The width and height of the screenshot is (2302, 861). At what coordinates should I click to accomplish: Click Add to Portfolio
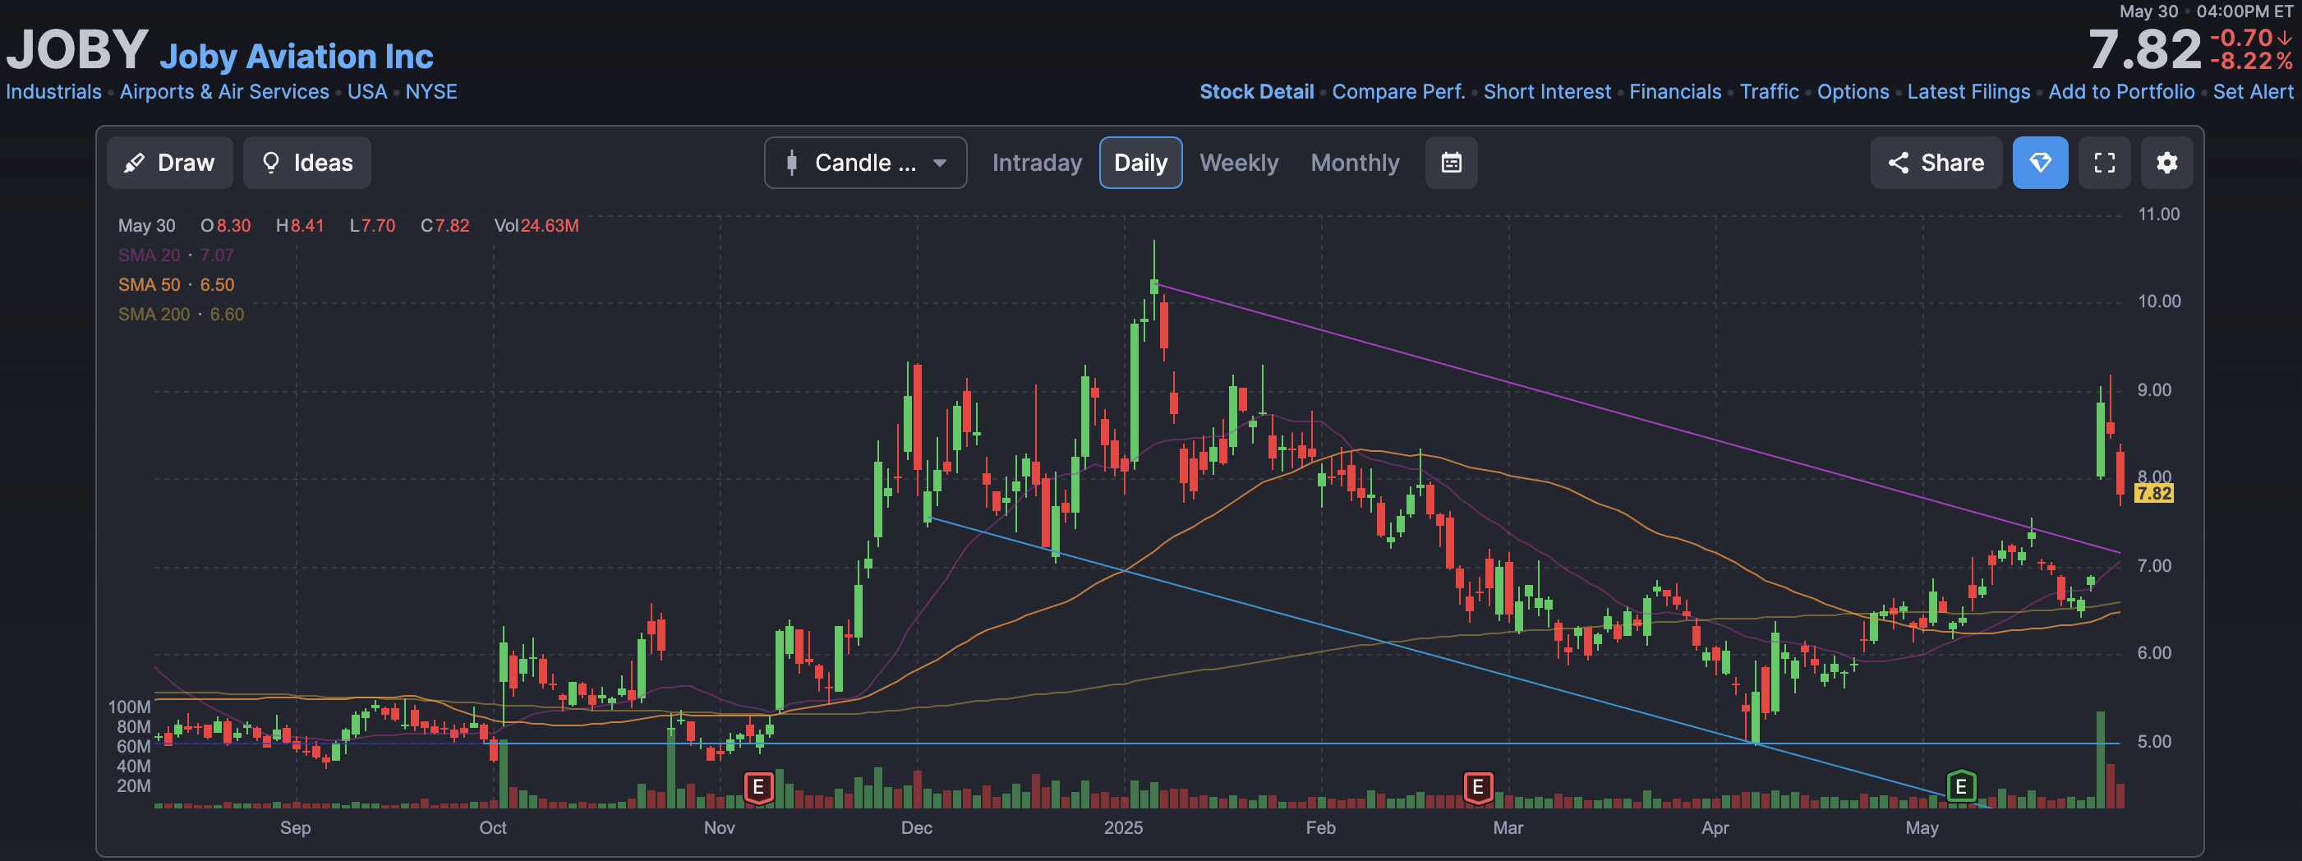tap(2121, 92)
